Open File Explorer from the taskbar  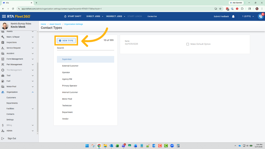105,146
